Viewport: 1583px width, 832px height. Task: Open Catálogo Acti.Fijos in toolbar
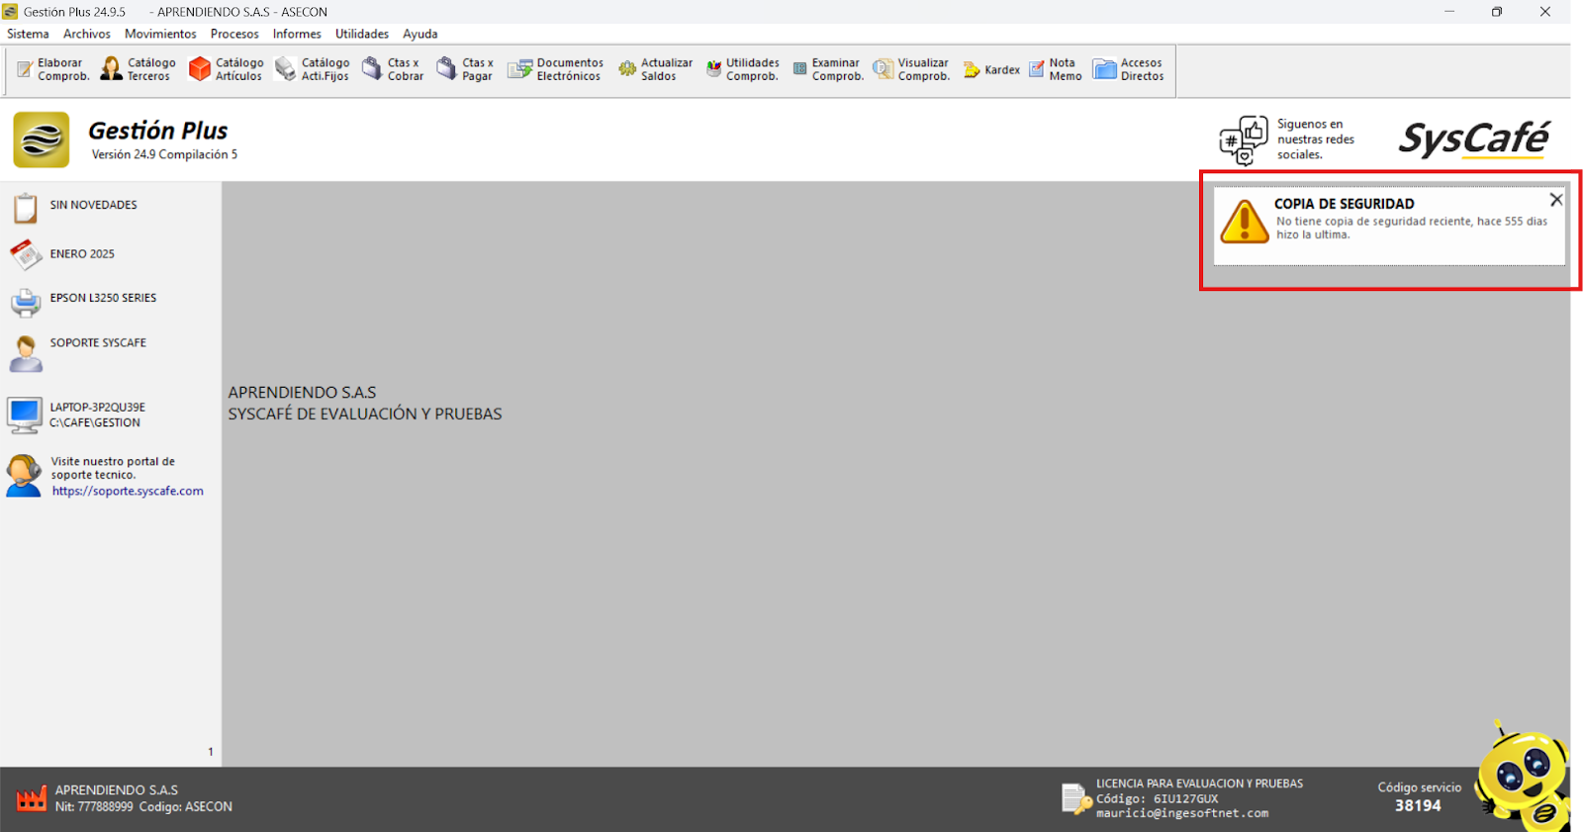[312, 69]
